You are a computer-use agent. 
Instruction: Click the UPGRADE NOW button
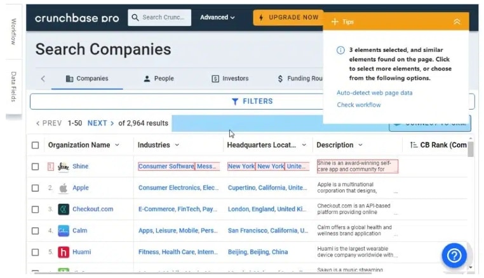point(288,18)
